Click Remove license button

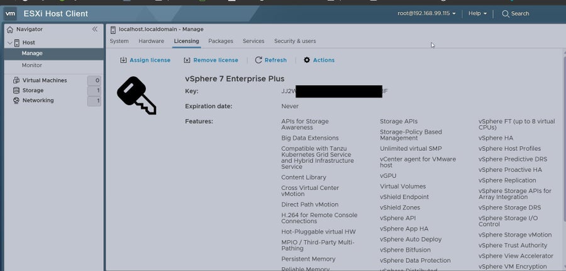click(x=211, y=60)
